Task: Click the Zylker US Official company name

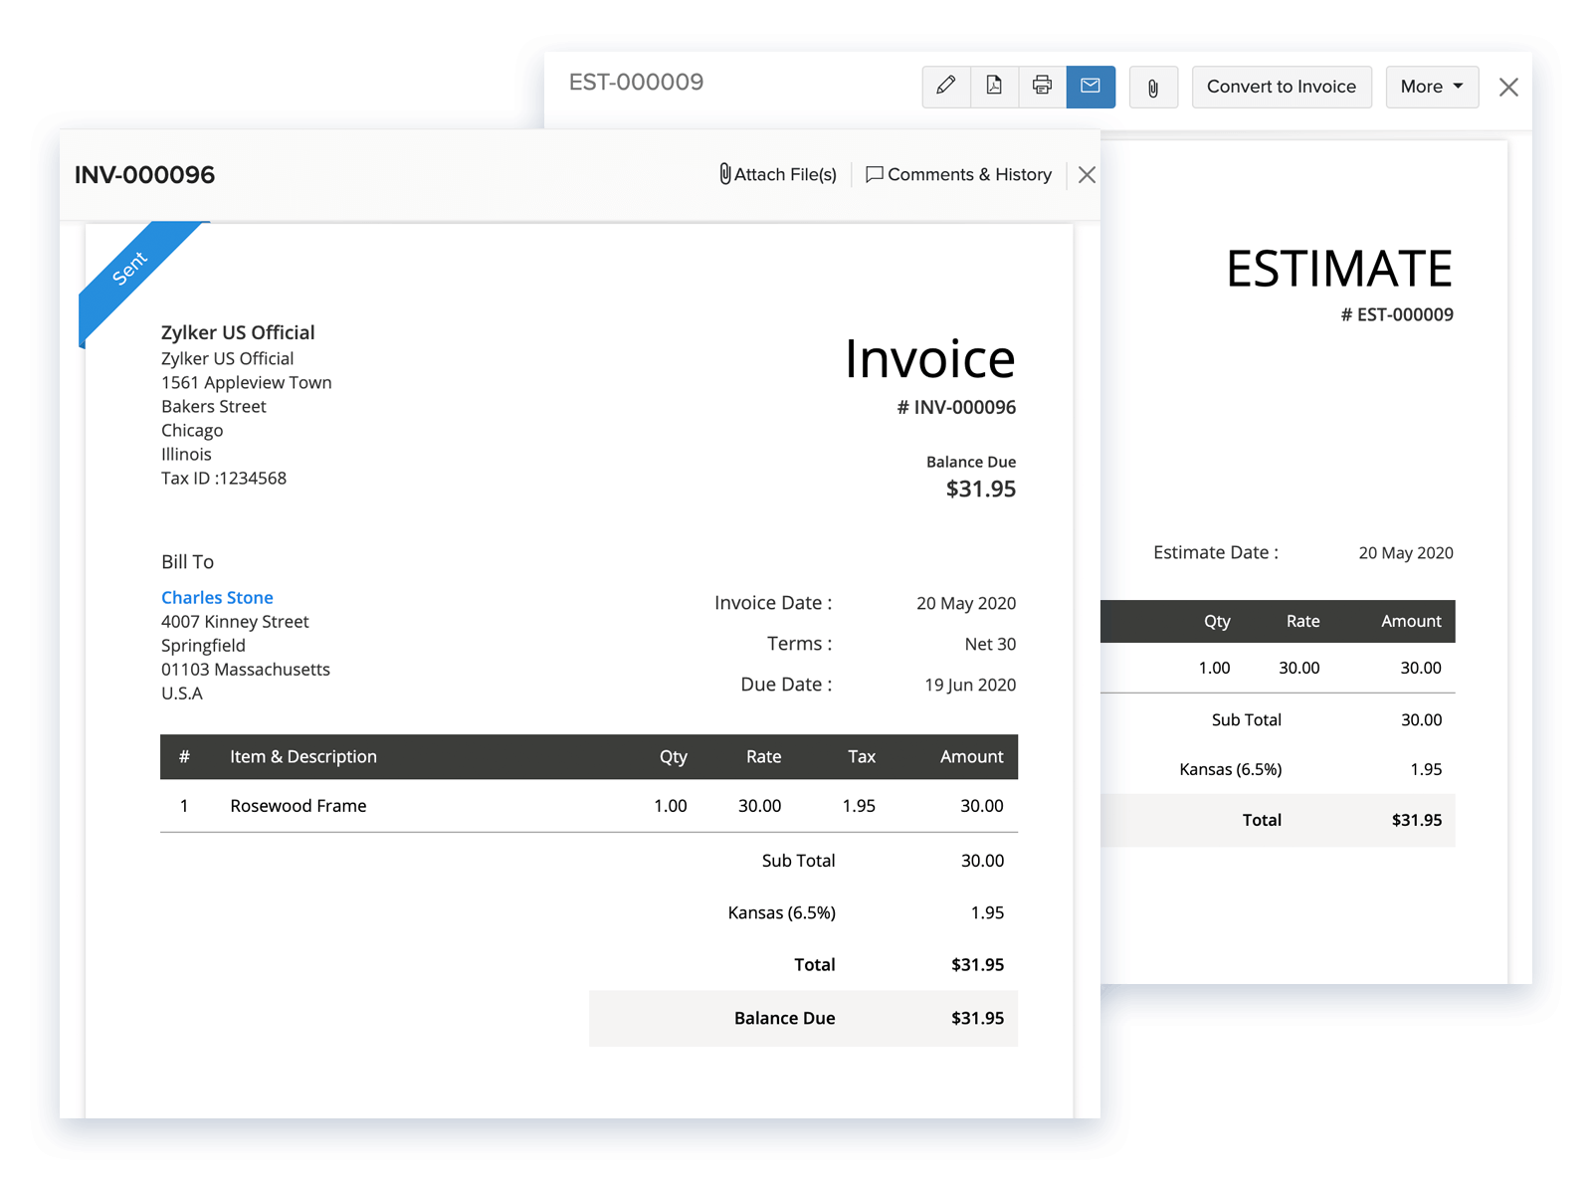Action: tap(238, 332)
